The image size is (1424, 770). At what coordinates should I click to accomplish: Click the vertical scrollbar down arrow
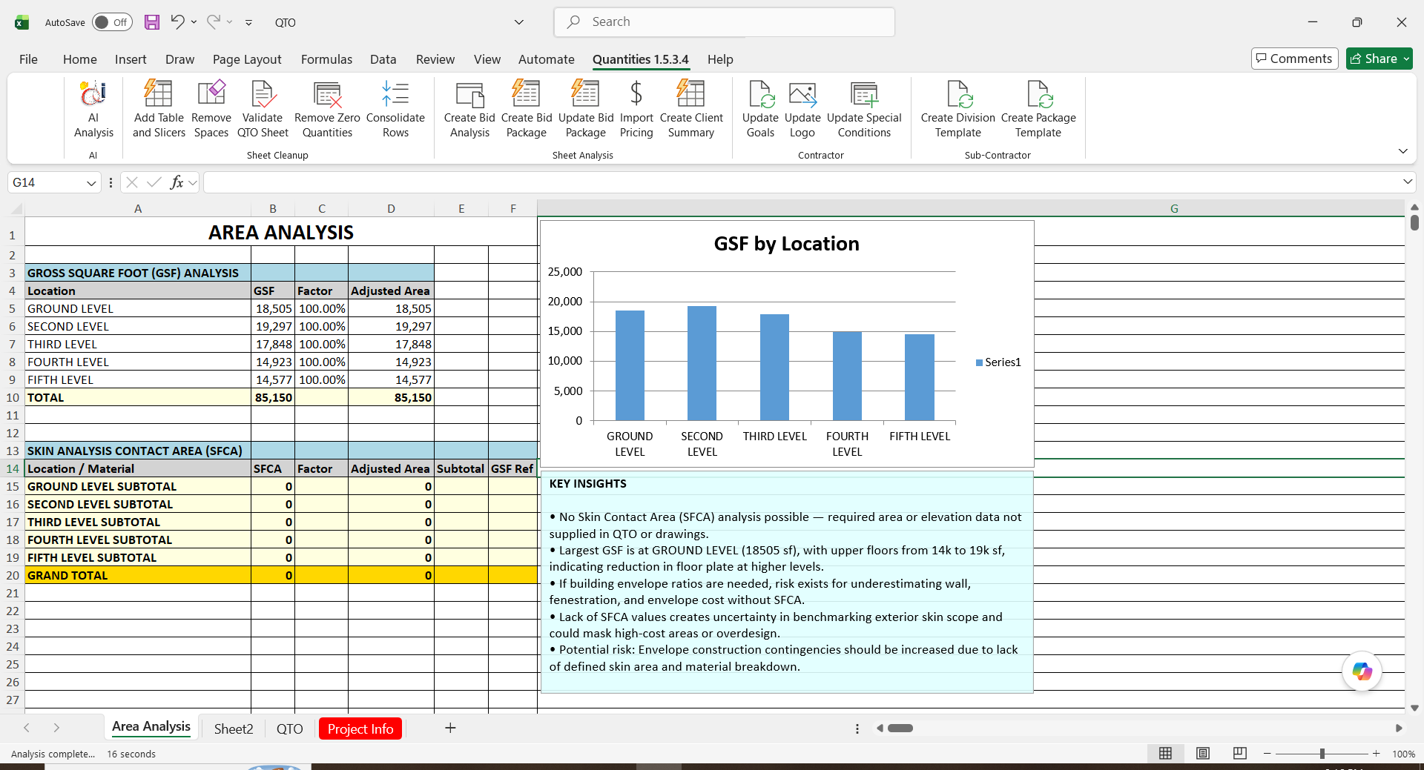pyautogui.click(x=1414, y=708)
